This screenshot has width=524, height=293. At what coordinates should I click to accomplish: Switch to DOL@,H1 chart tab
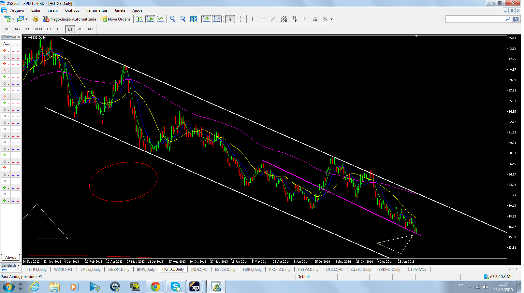point(334,270)
